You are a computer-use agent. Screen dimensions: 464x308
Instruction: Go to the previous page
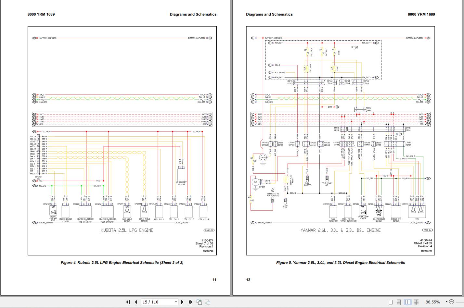pos(136,302)
